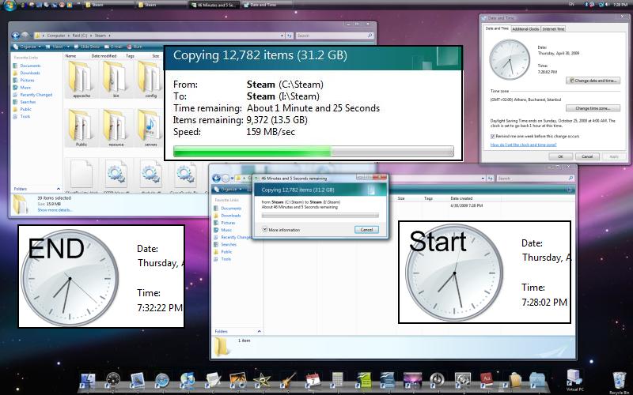Open the Views dropdown in C:\Steam window

(x=57, y=47)
